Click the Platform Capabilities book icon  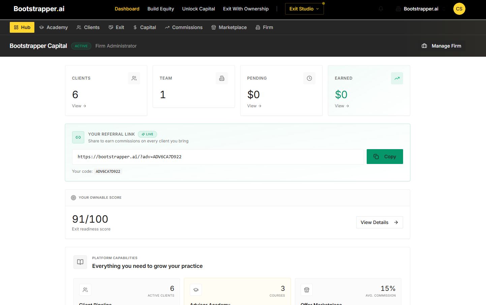[x=80, y=262]
